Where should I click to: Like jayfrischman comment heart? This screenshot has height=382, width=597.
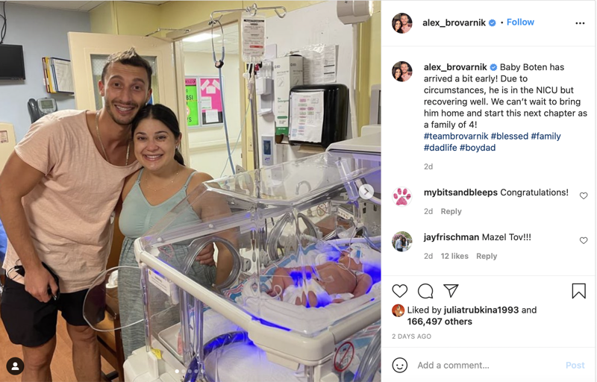click(584, 240)
